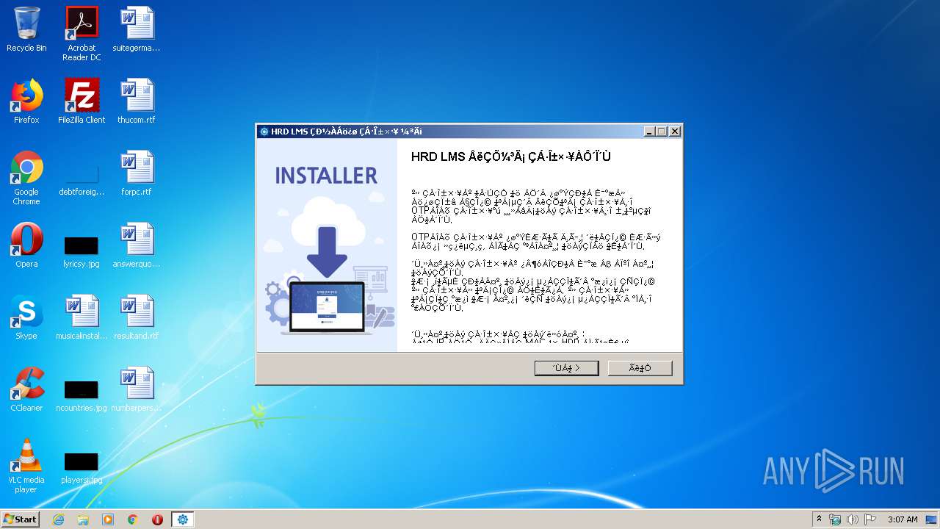The width and height of the screenshot is (940, 529).
Task: Click the 3:07 AM system clock
Action: [x=903, y=519]
